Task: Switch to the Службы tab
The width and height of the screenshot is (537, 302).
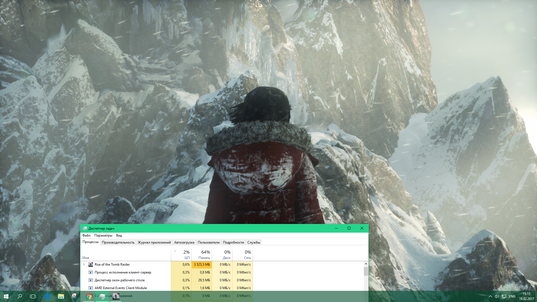Action: pos(254,242)
